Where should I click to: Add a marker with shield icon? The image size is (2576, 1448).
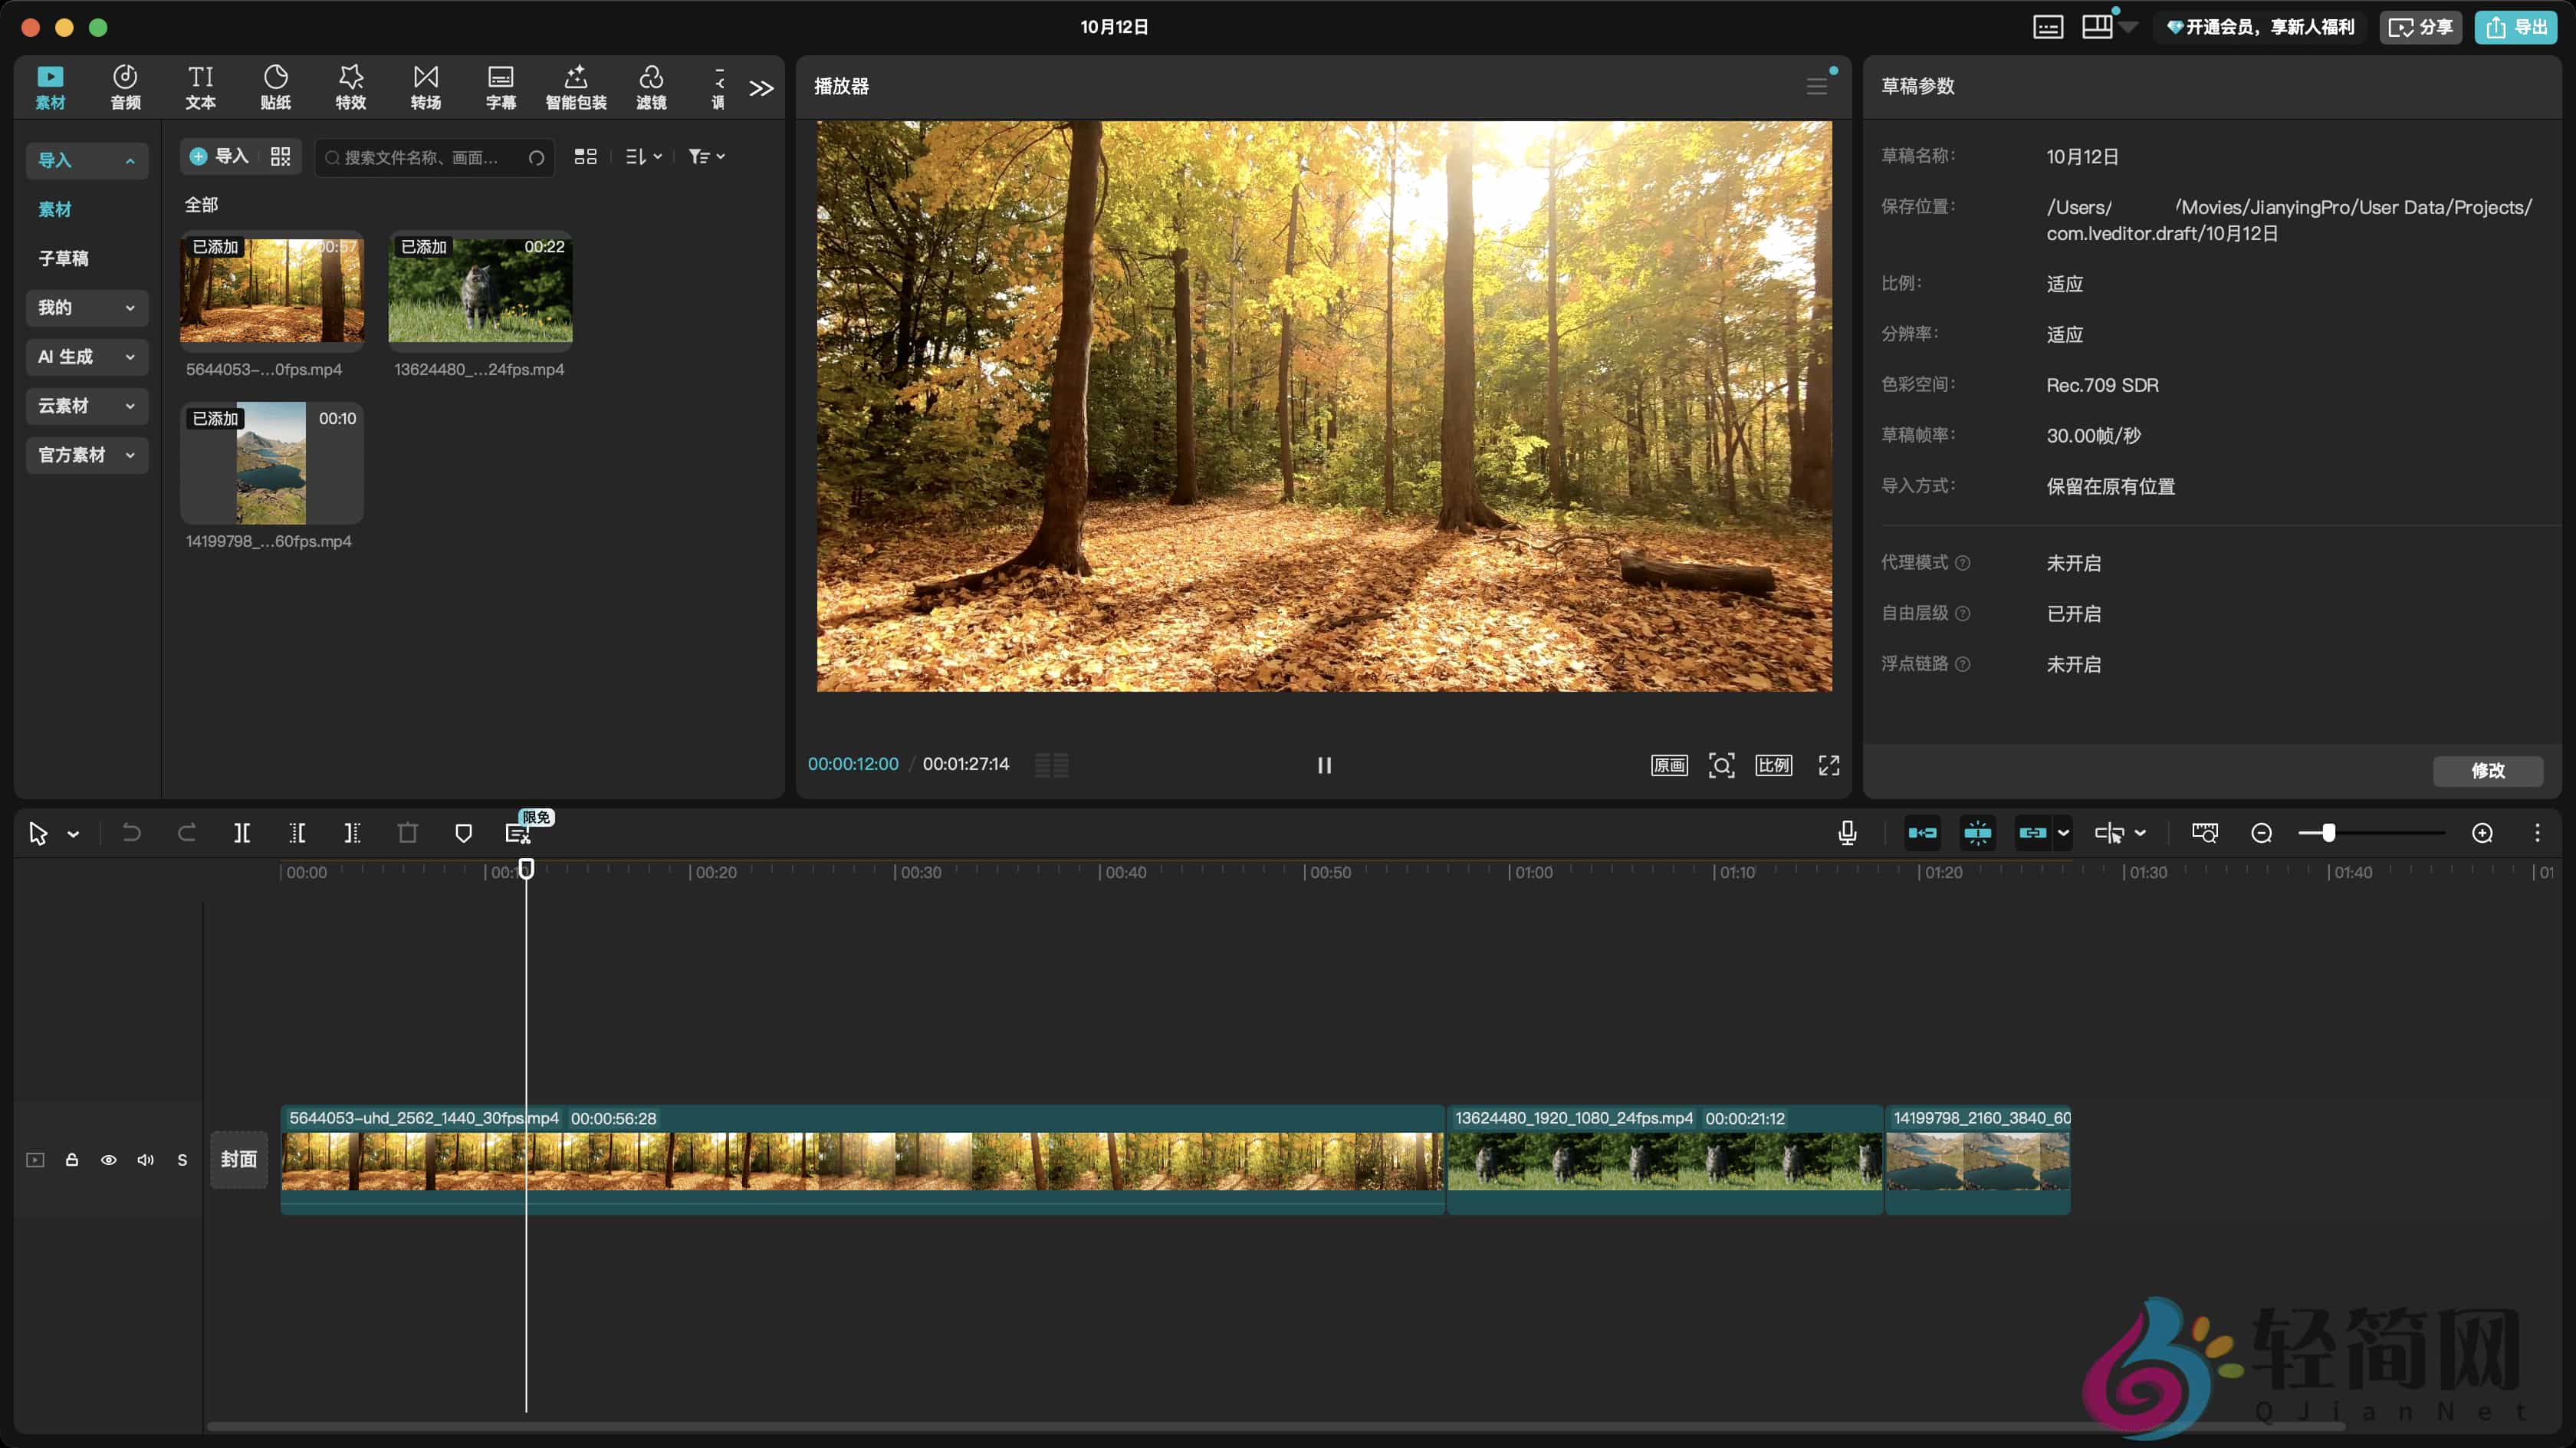coord(463,833)
